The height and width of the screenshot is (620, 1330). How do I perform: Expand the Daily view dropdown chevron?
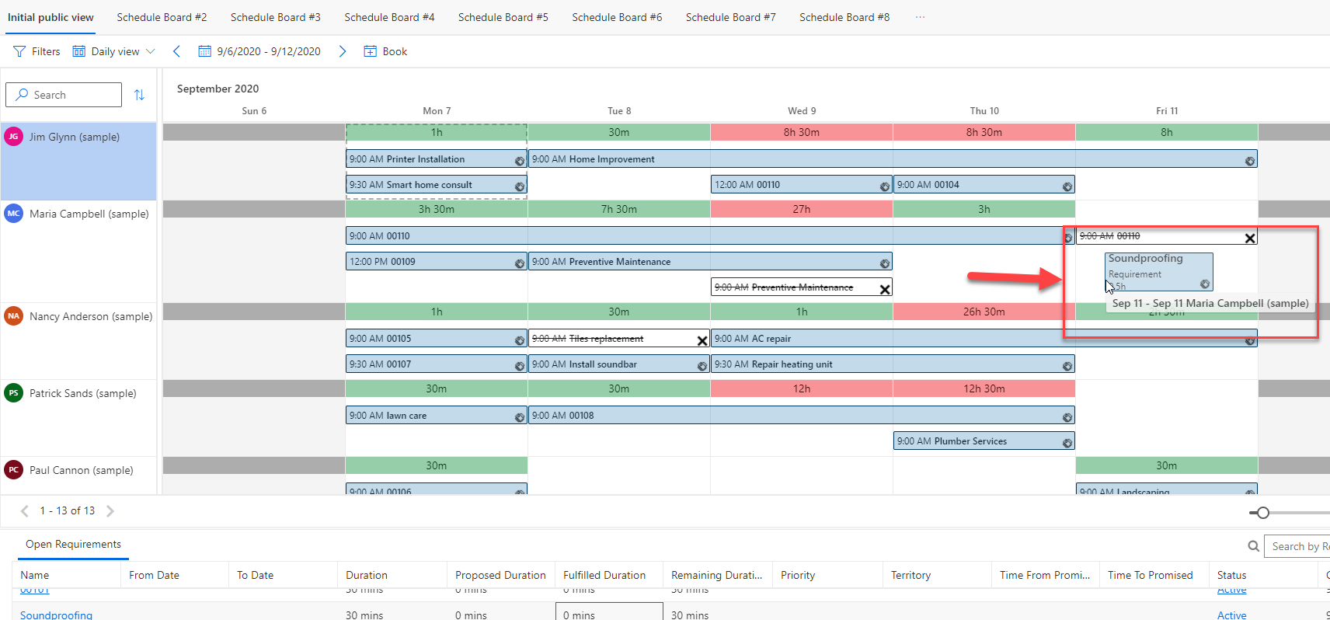(x=151, y=51)
